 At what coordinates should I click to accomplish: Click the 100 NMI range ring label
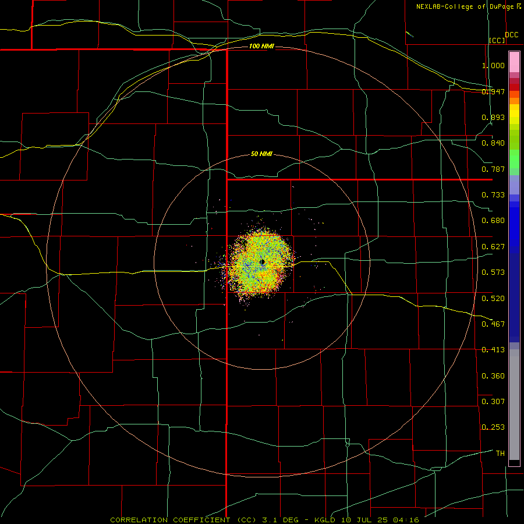(261, 46)
